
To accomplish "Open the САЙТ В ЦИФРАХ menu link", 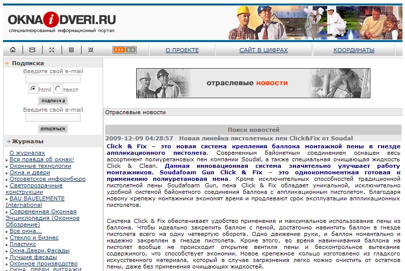I will click(263, 50).
